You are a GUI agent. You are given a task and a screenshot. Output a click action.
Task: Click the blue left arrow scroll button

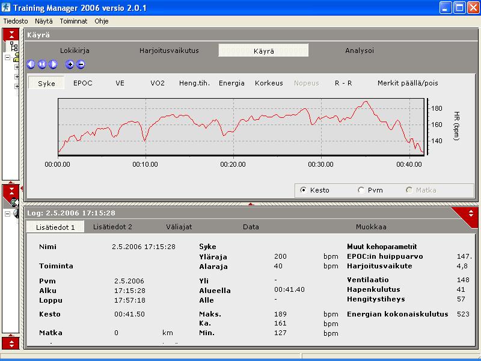tap(31, 64)
